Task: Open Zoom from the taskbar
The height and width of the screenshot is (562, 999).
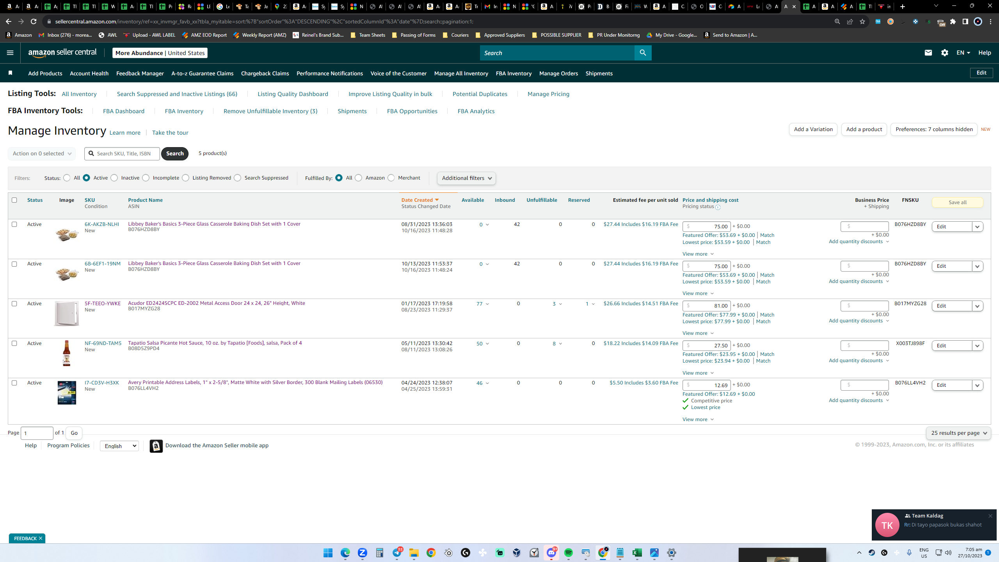Action: click(362, 553)
